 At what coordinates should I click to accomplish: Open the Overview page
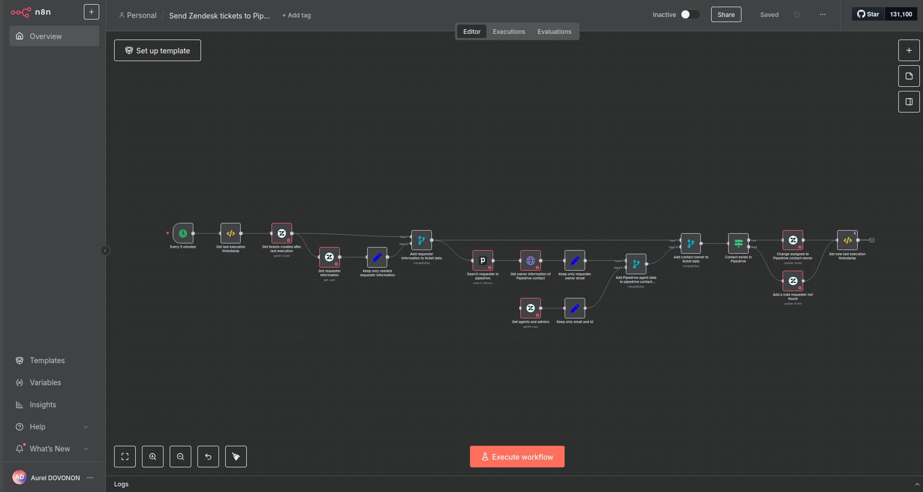tap(54, 36)
